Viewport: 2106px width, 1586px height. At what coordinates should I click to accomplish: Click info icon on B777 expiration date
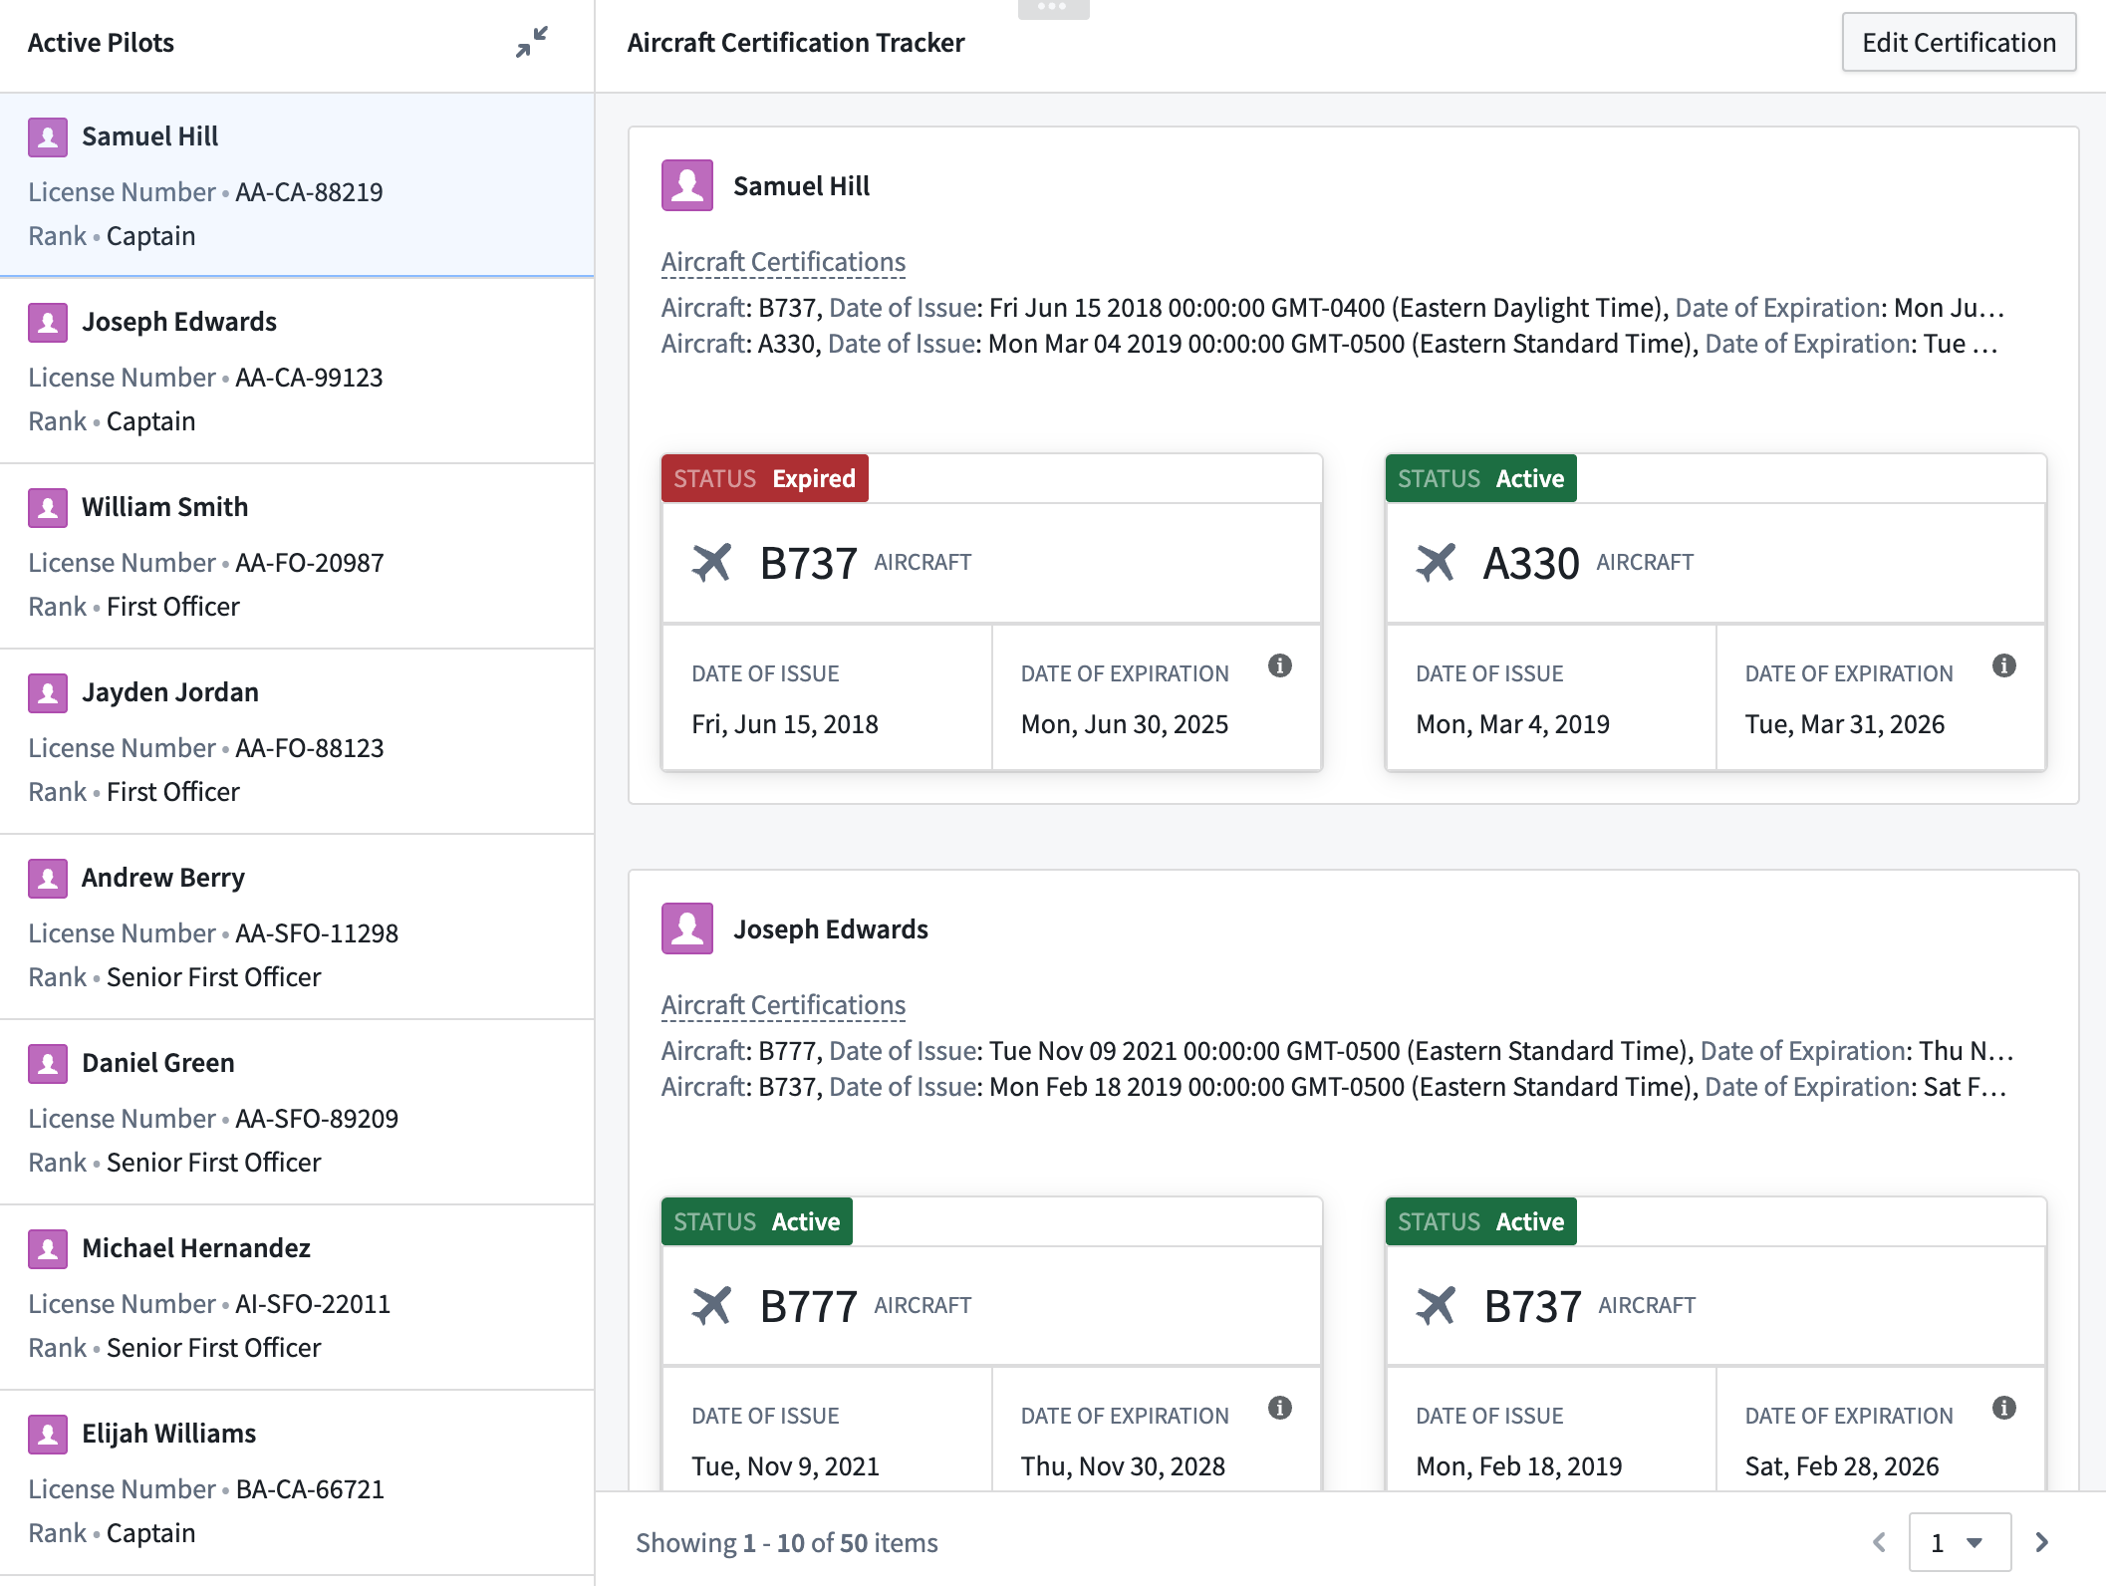tap(1280, 1408)
